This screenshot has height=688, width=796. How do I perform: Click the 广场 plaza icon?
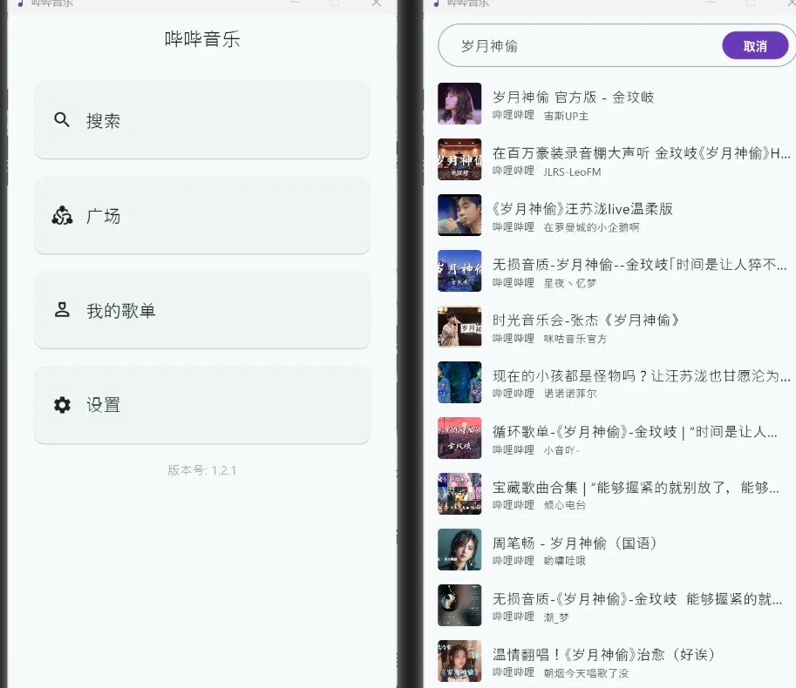click(x=62, y=215)
